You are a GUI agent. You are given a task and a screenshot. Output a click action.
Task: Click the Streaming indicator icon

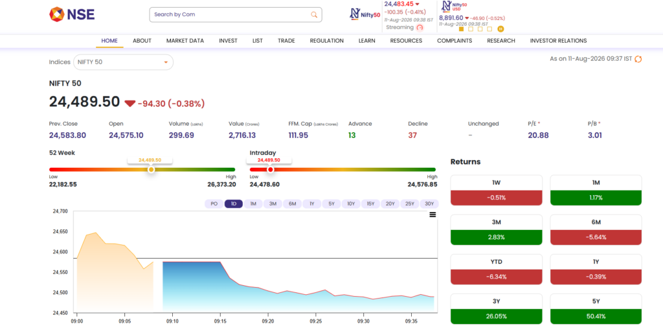click(420, 27)
